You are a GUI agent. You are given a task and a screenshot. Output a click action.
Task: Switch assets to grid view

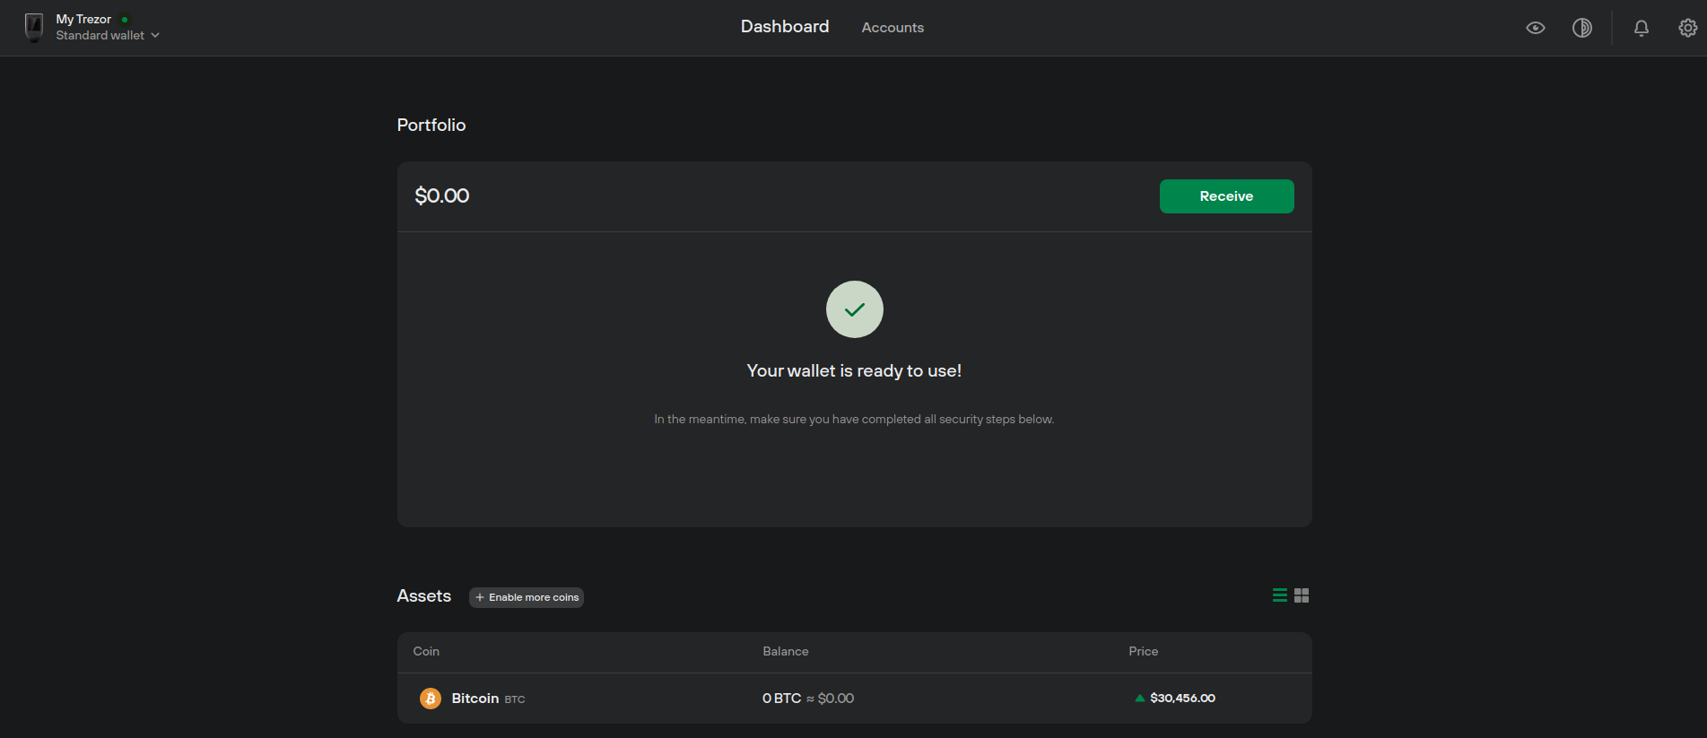[x=1302, y=595]
